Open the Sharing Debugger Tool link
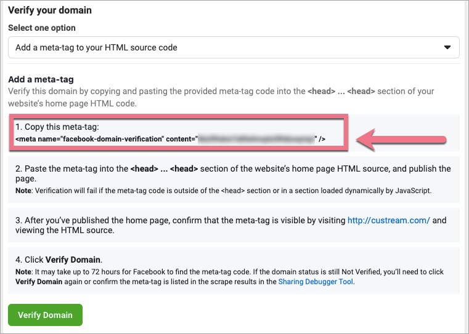 point(316,282)
